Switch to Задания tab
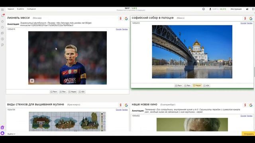 point(11,9)
